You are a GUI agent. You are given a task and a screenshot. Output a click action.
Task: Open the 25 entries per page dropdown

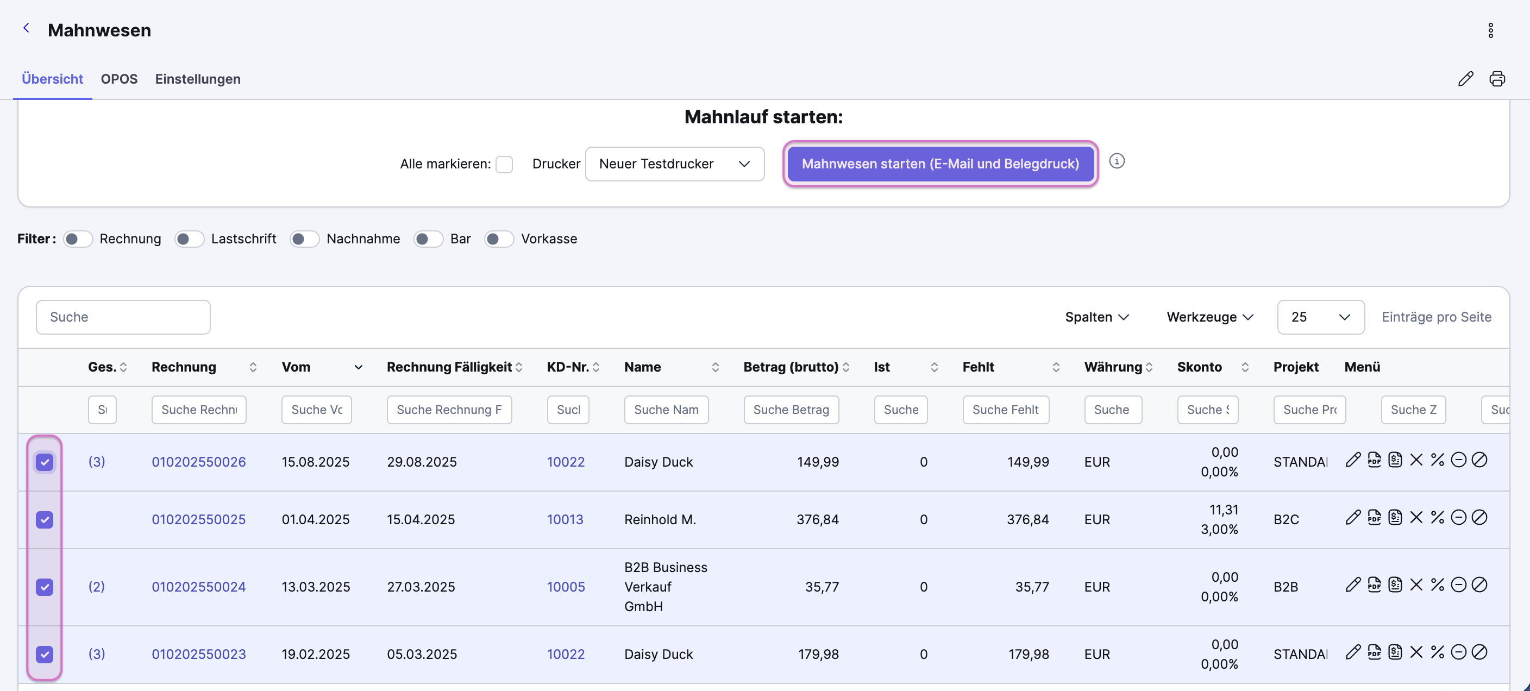tap(1320, 317)
